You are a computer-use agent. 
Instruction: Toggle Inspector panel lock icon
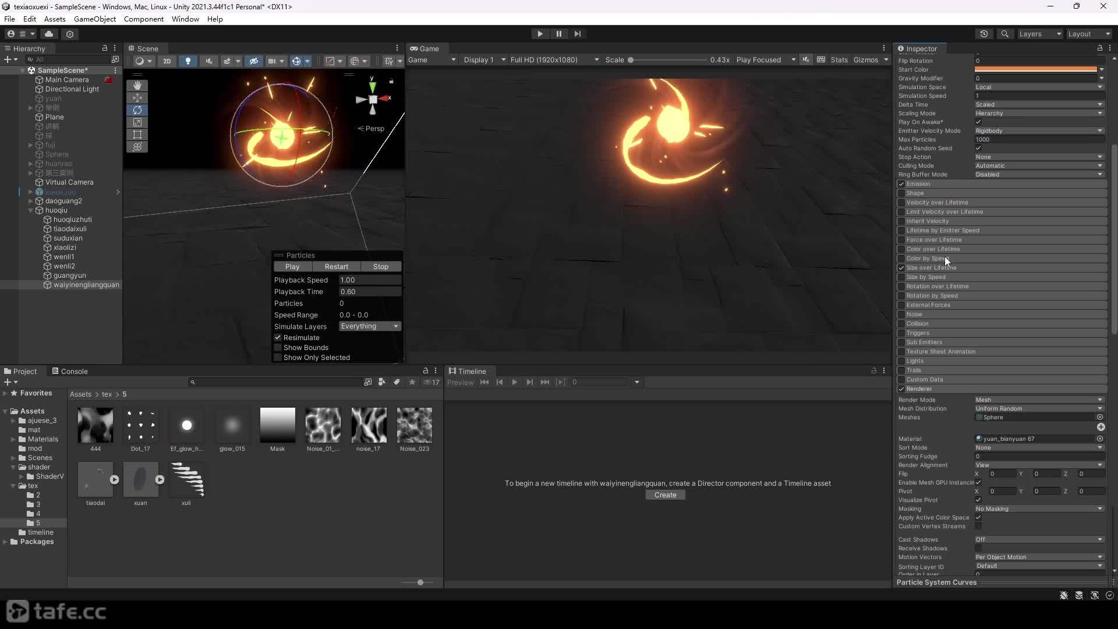(x=1100, y=48)
